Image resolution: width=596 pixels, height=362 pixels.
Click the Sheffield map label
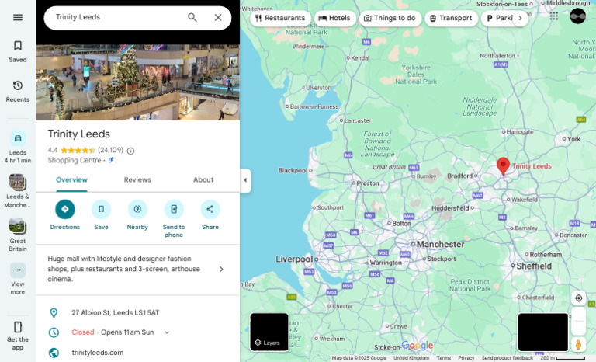click(x=534, y=266)
